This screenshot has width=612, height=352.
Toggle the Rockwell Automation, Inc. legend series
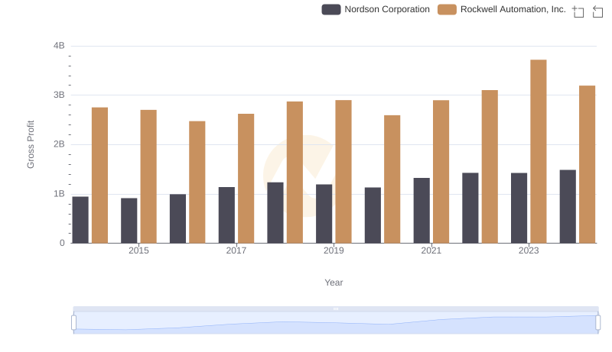pos(502,9)
